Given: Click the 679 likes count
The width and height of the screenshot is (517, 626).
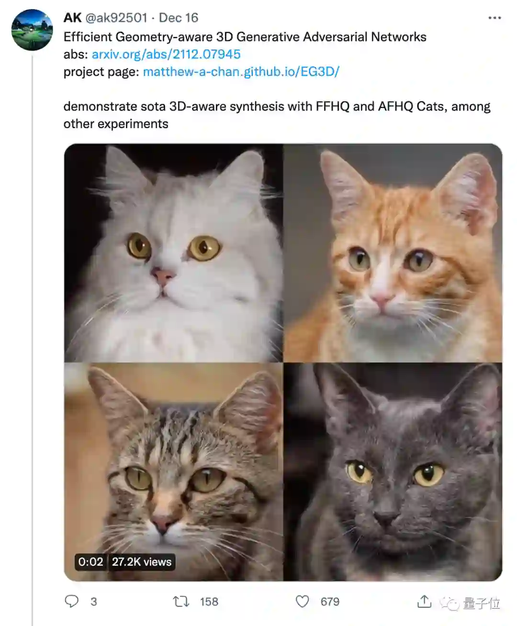Looking at the screenshot, I should 330,602.
